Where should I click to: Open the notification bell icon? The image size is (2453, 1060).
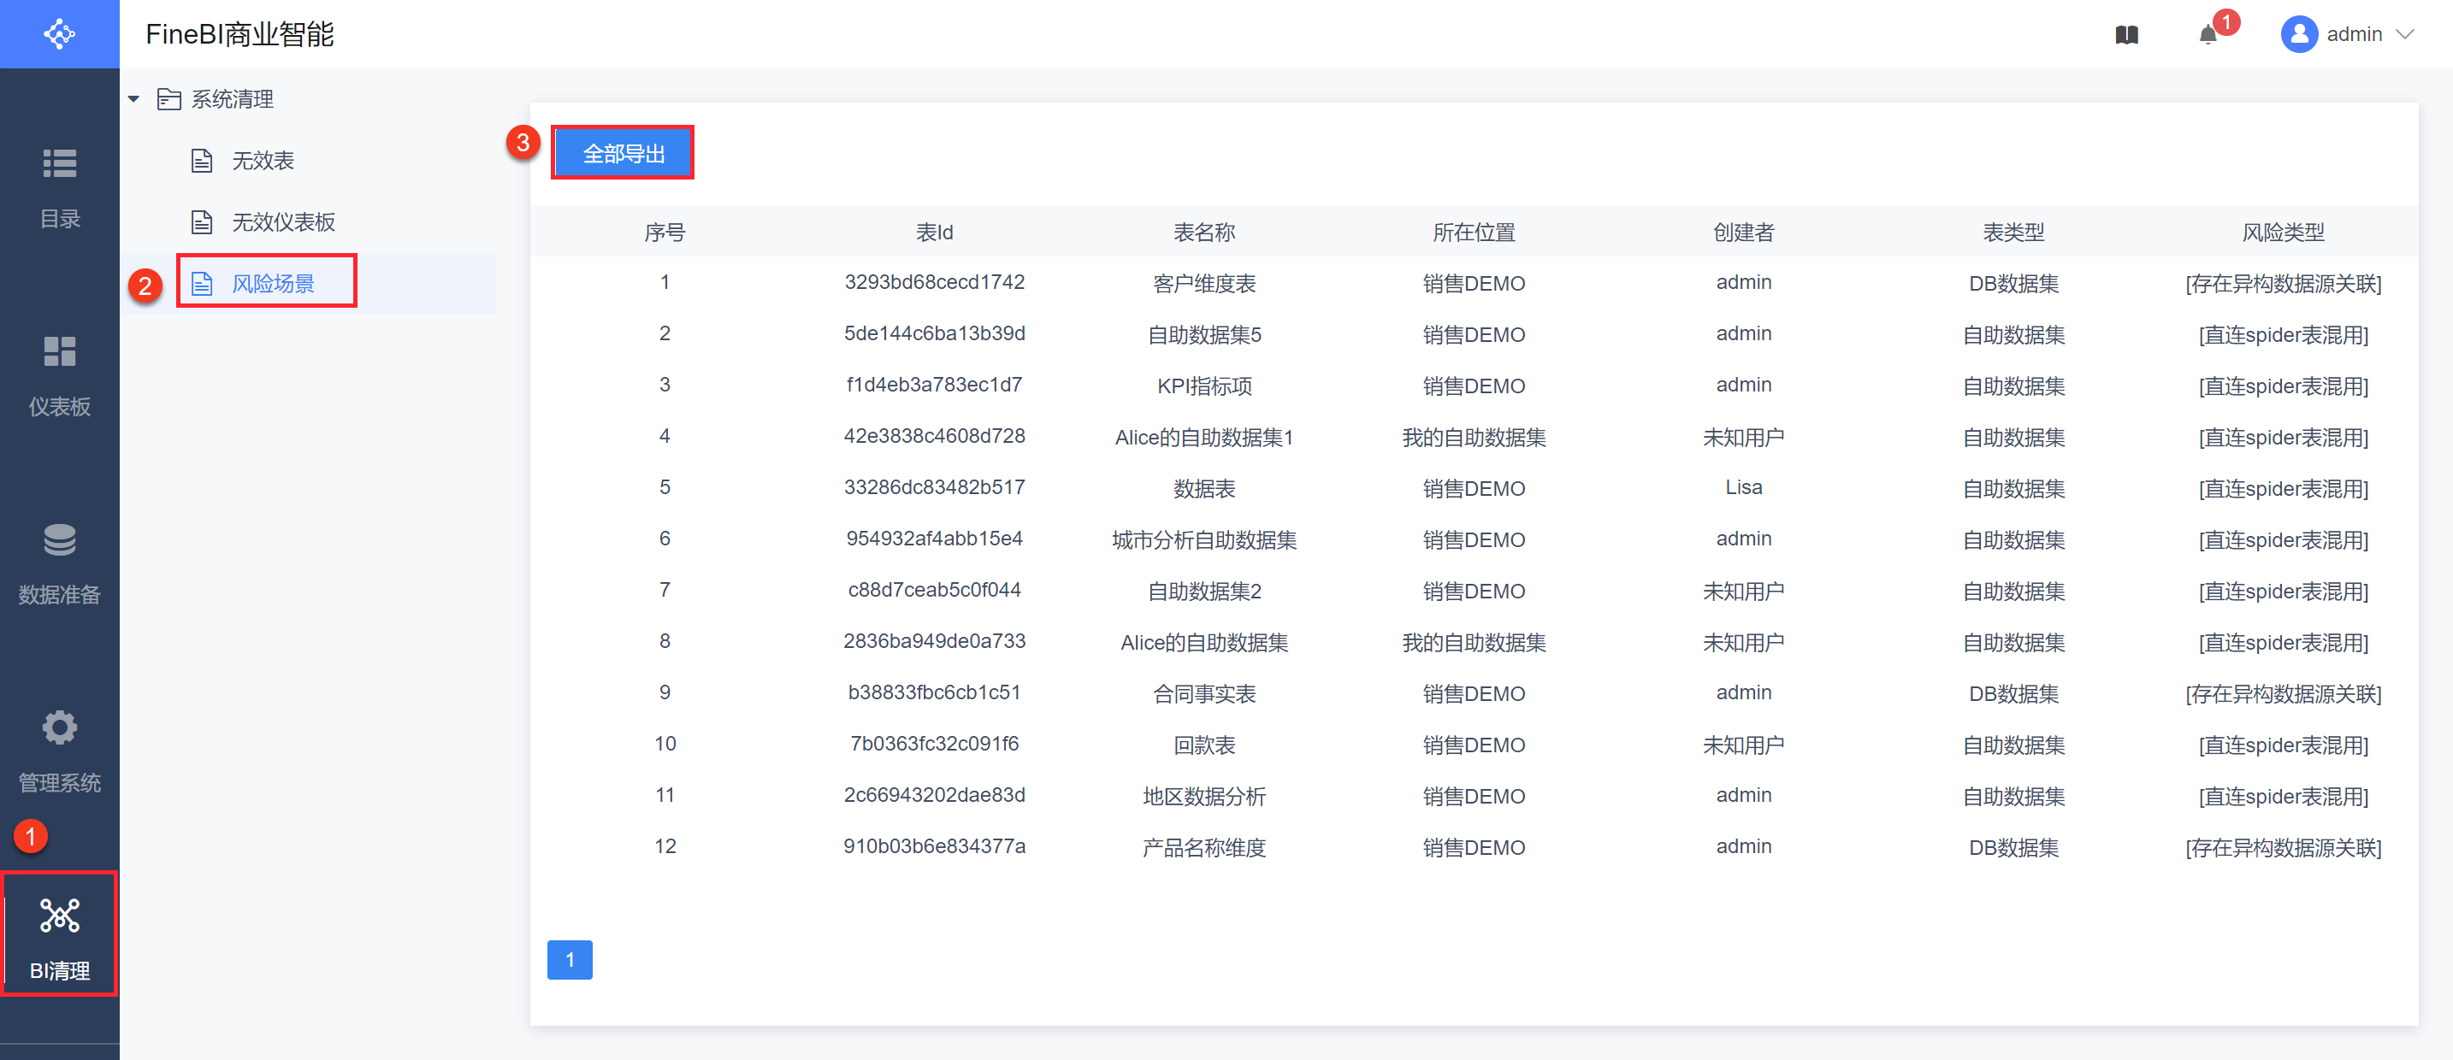(x=2208, y=35)
